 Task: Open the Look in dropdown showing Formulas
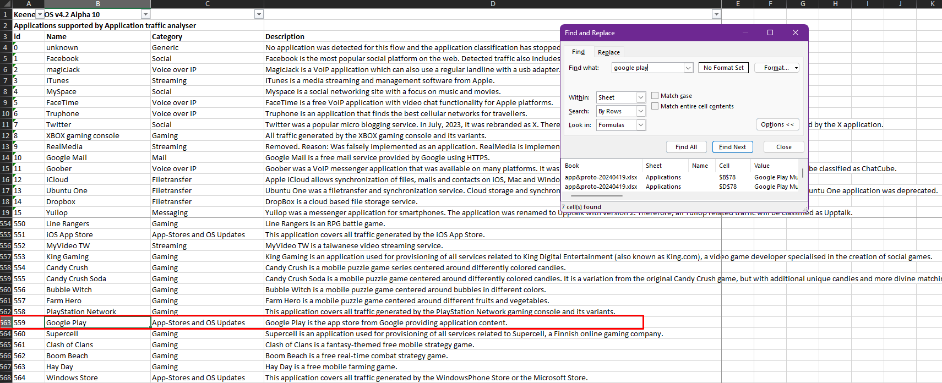pos(641,125)
